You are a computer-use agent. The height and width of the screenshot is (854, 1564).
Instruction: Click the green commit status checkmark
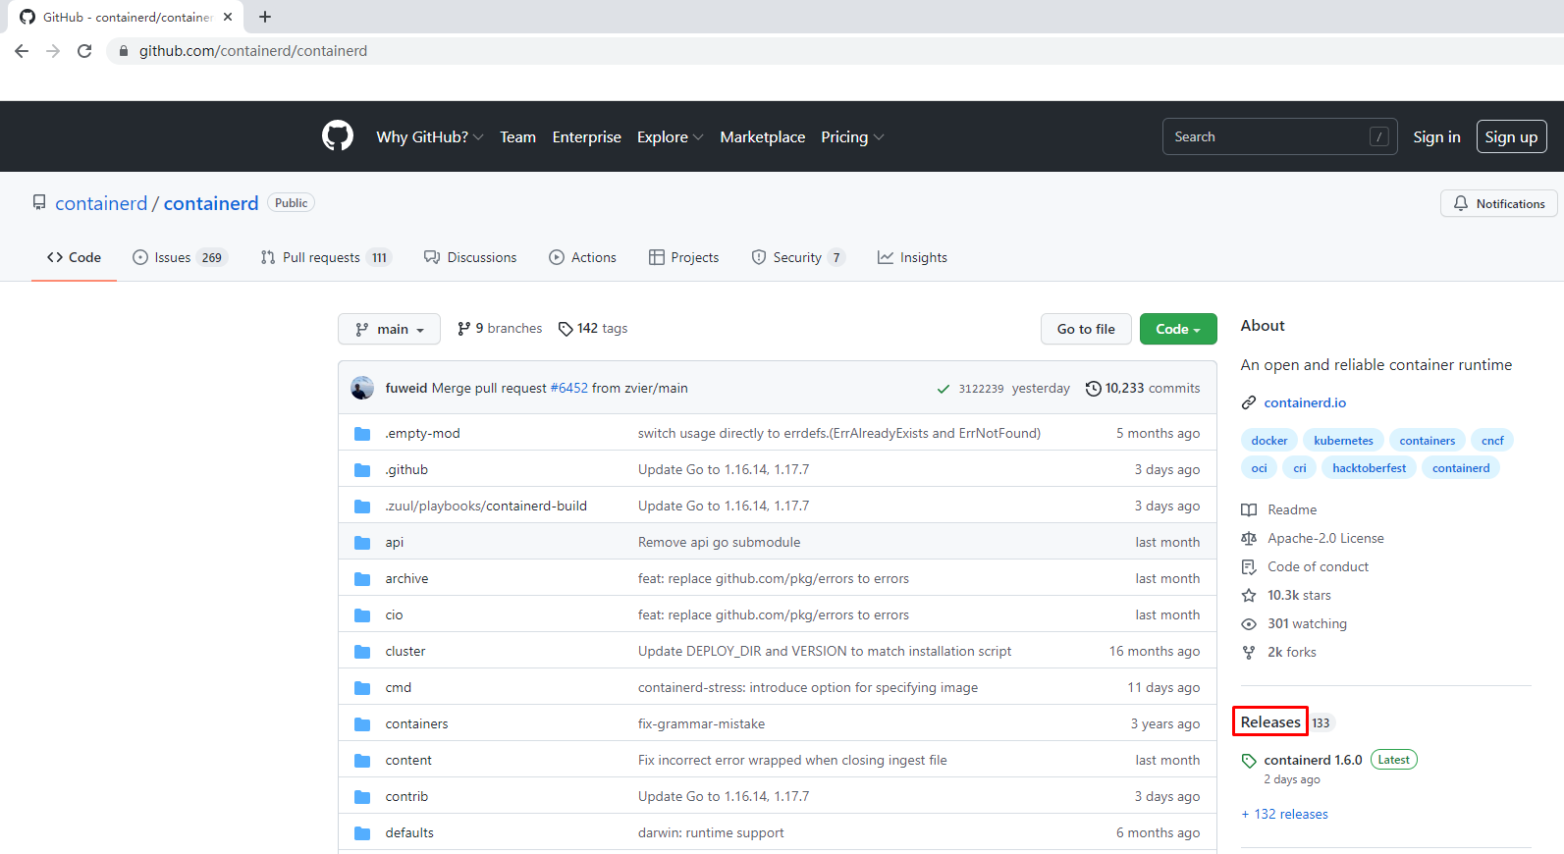click(943, 389)
